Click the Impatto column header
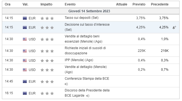Image resolution: width=182 pixels, height=101 pixels. [46, 4]
